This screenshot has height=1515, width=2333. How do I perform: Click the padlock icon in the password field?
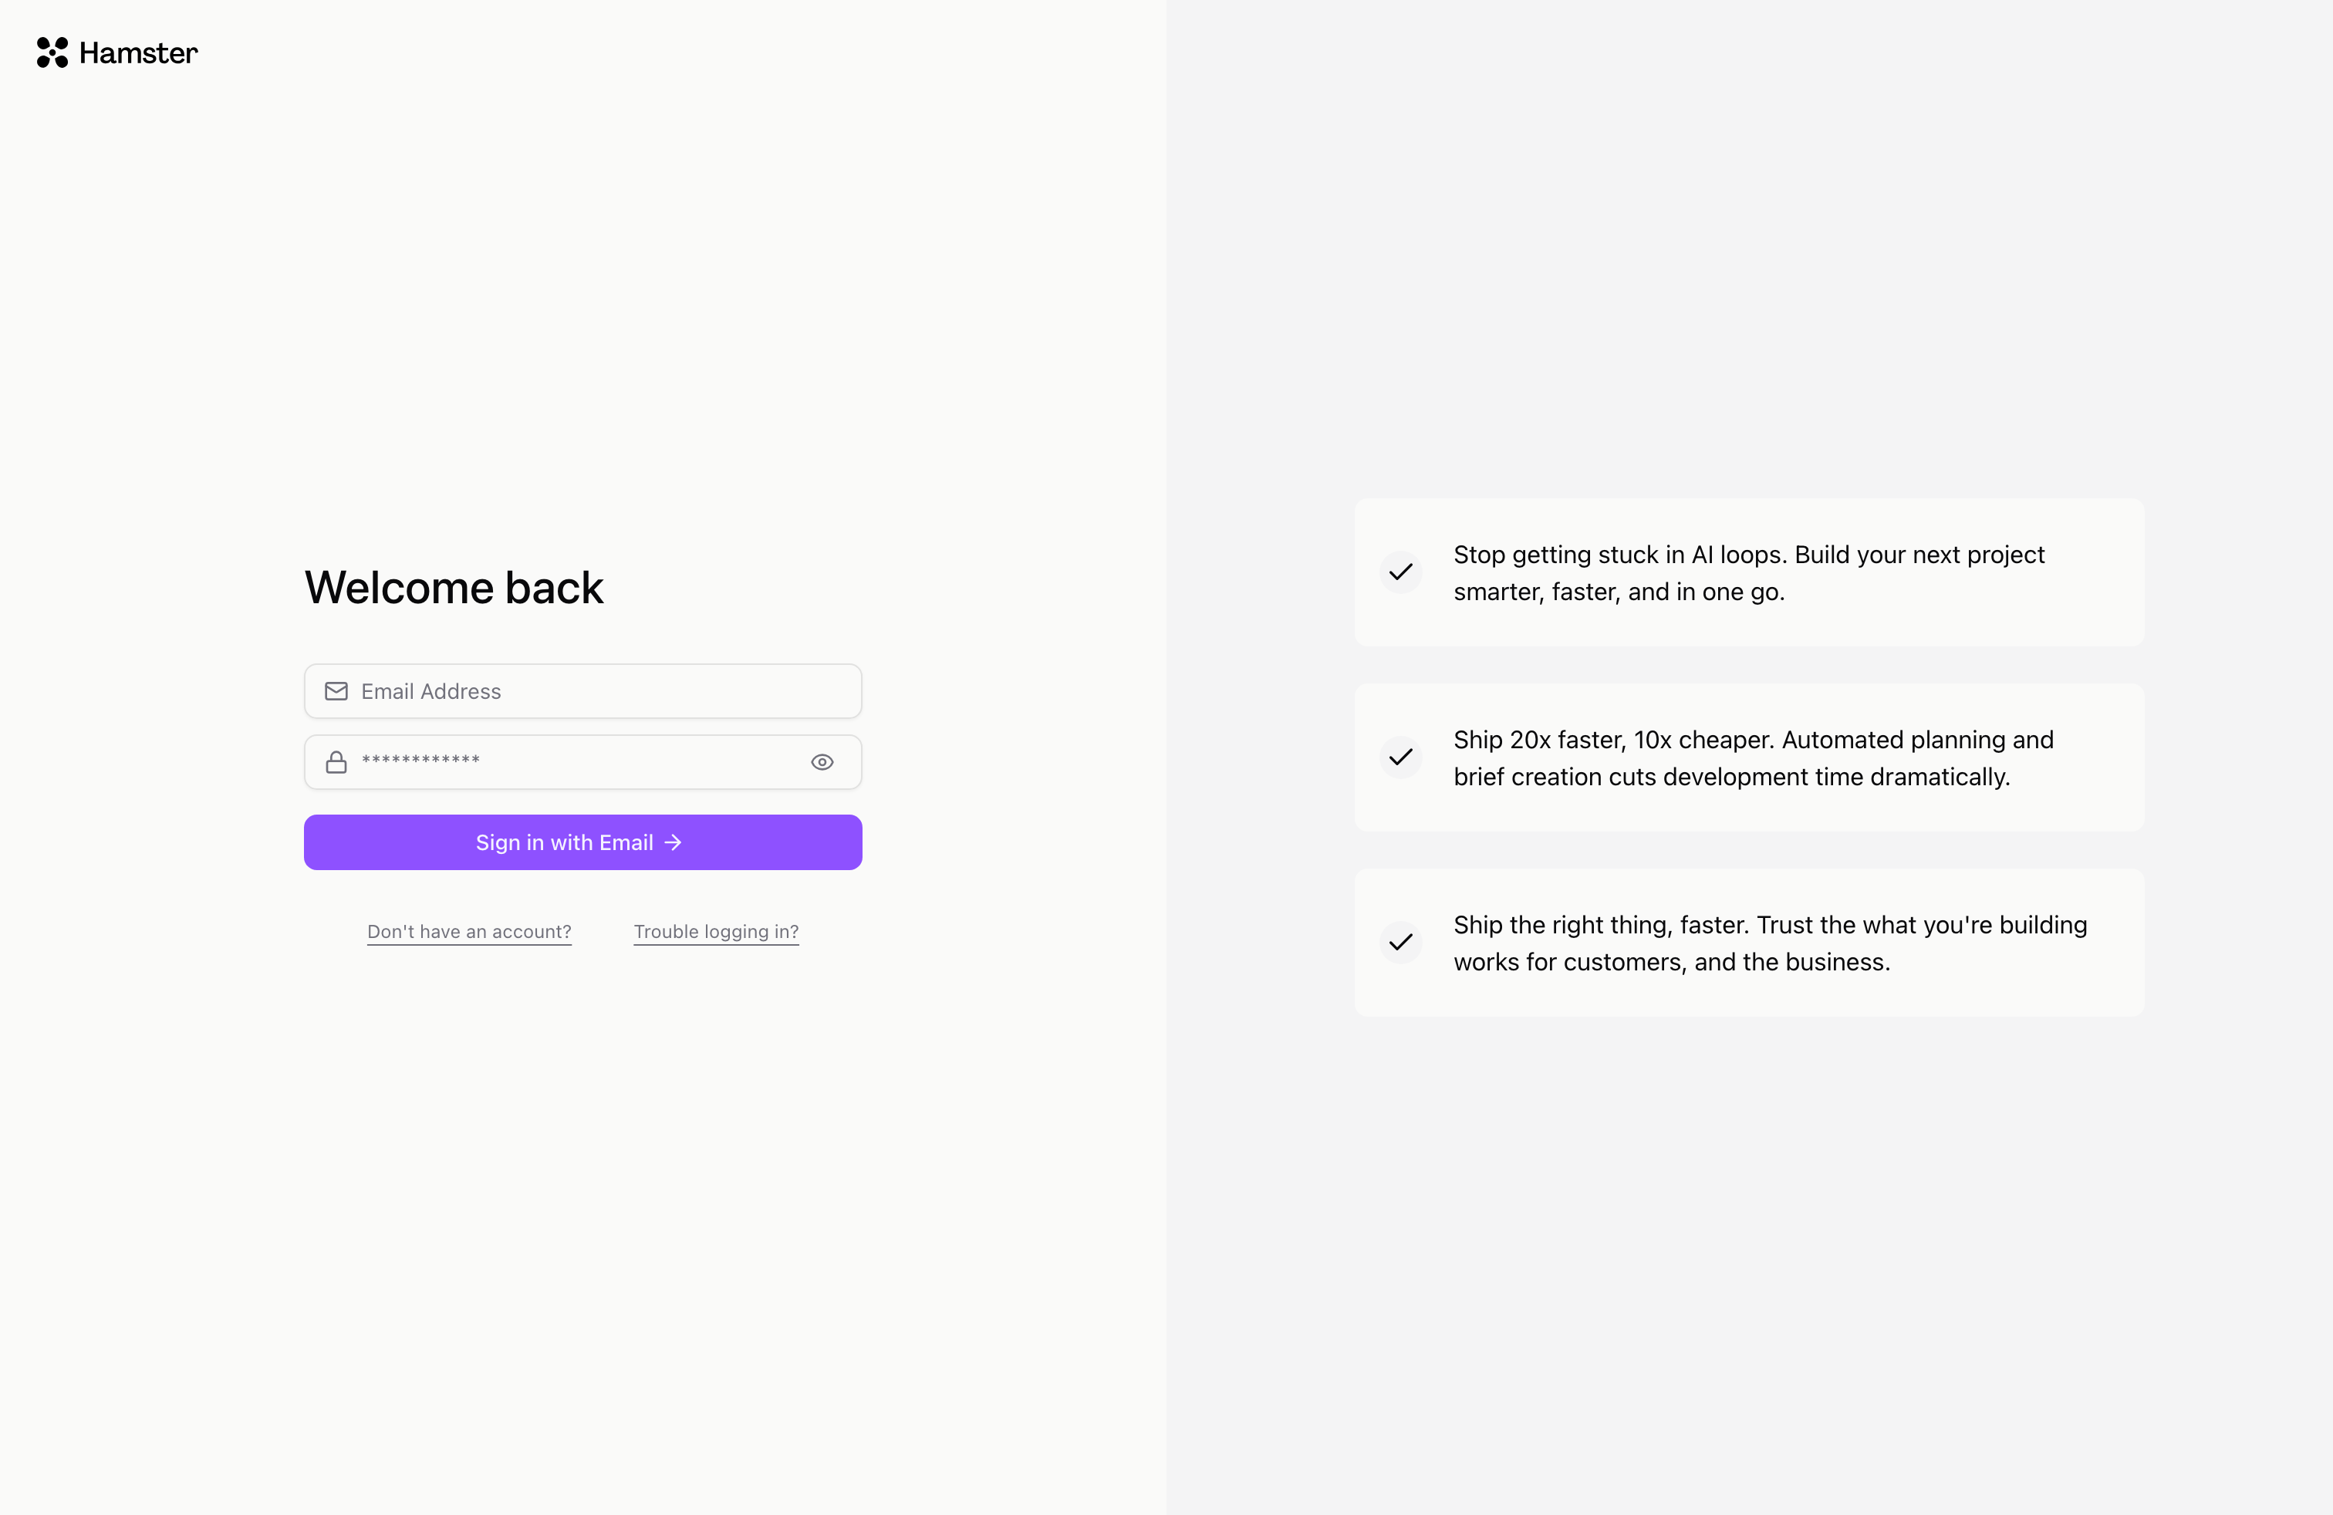[336, 761]
